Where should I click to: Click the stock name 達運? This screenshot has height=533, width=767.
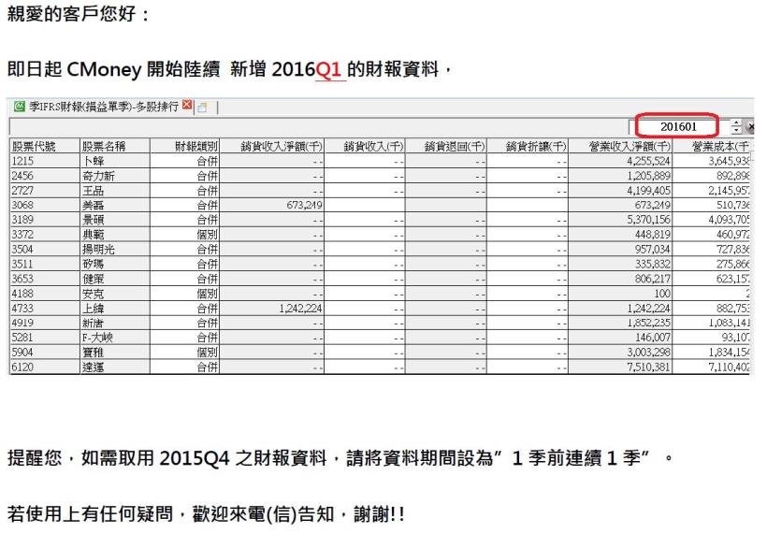(x=93, y=367)
